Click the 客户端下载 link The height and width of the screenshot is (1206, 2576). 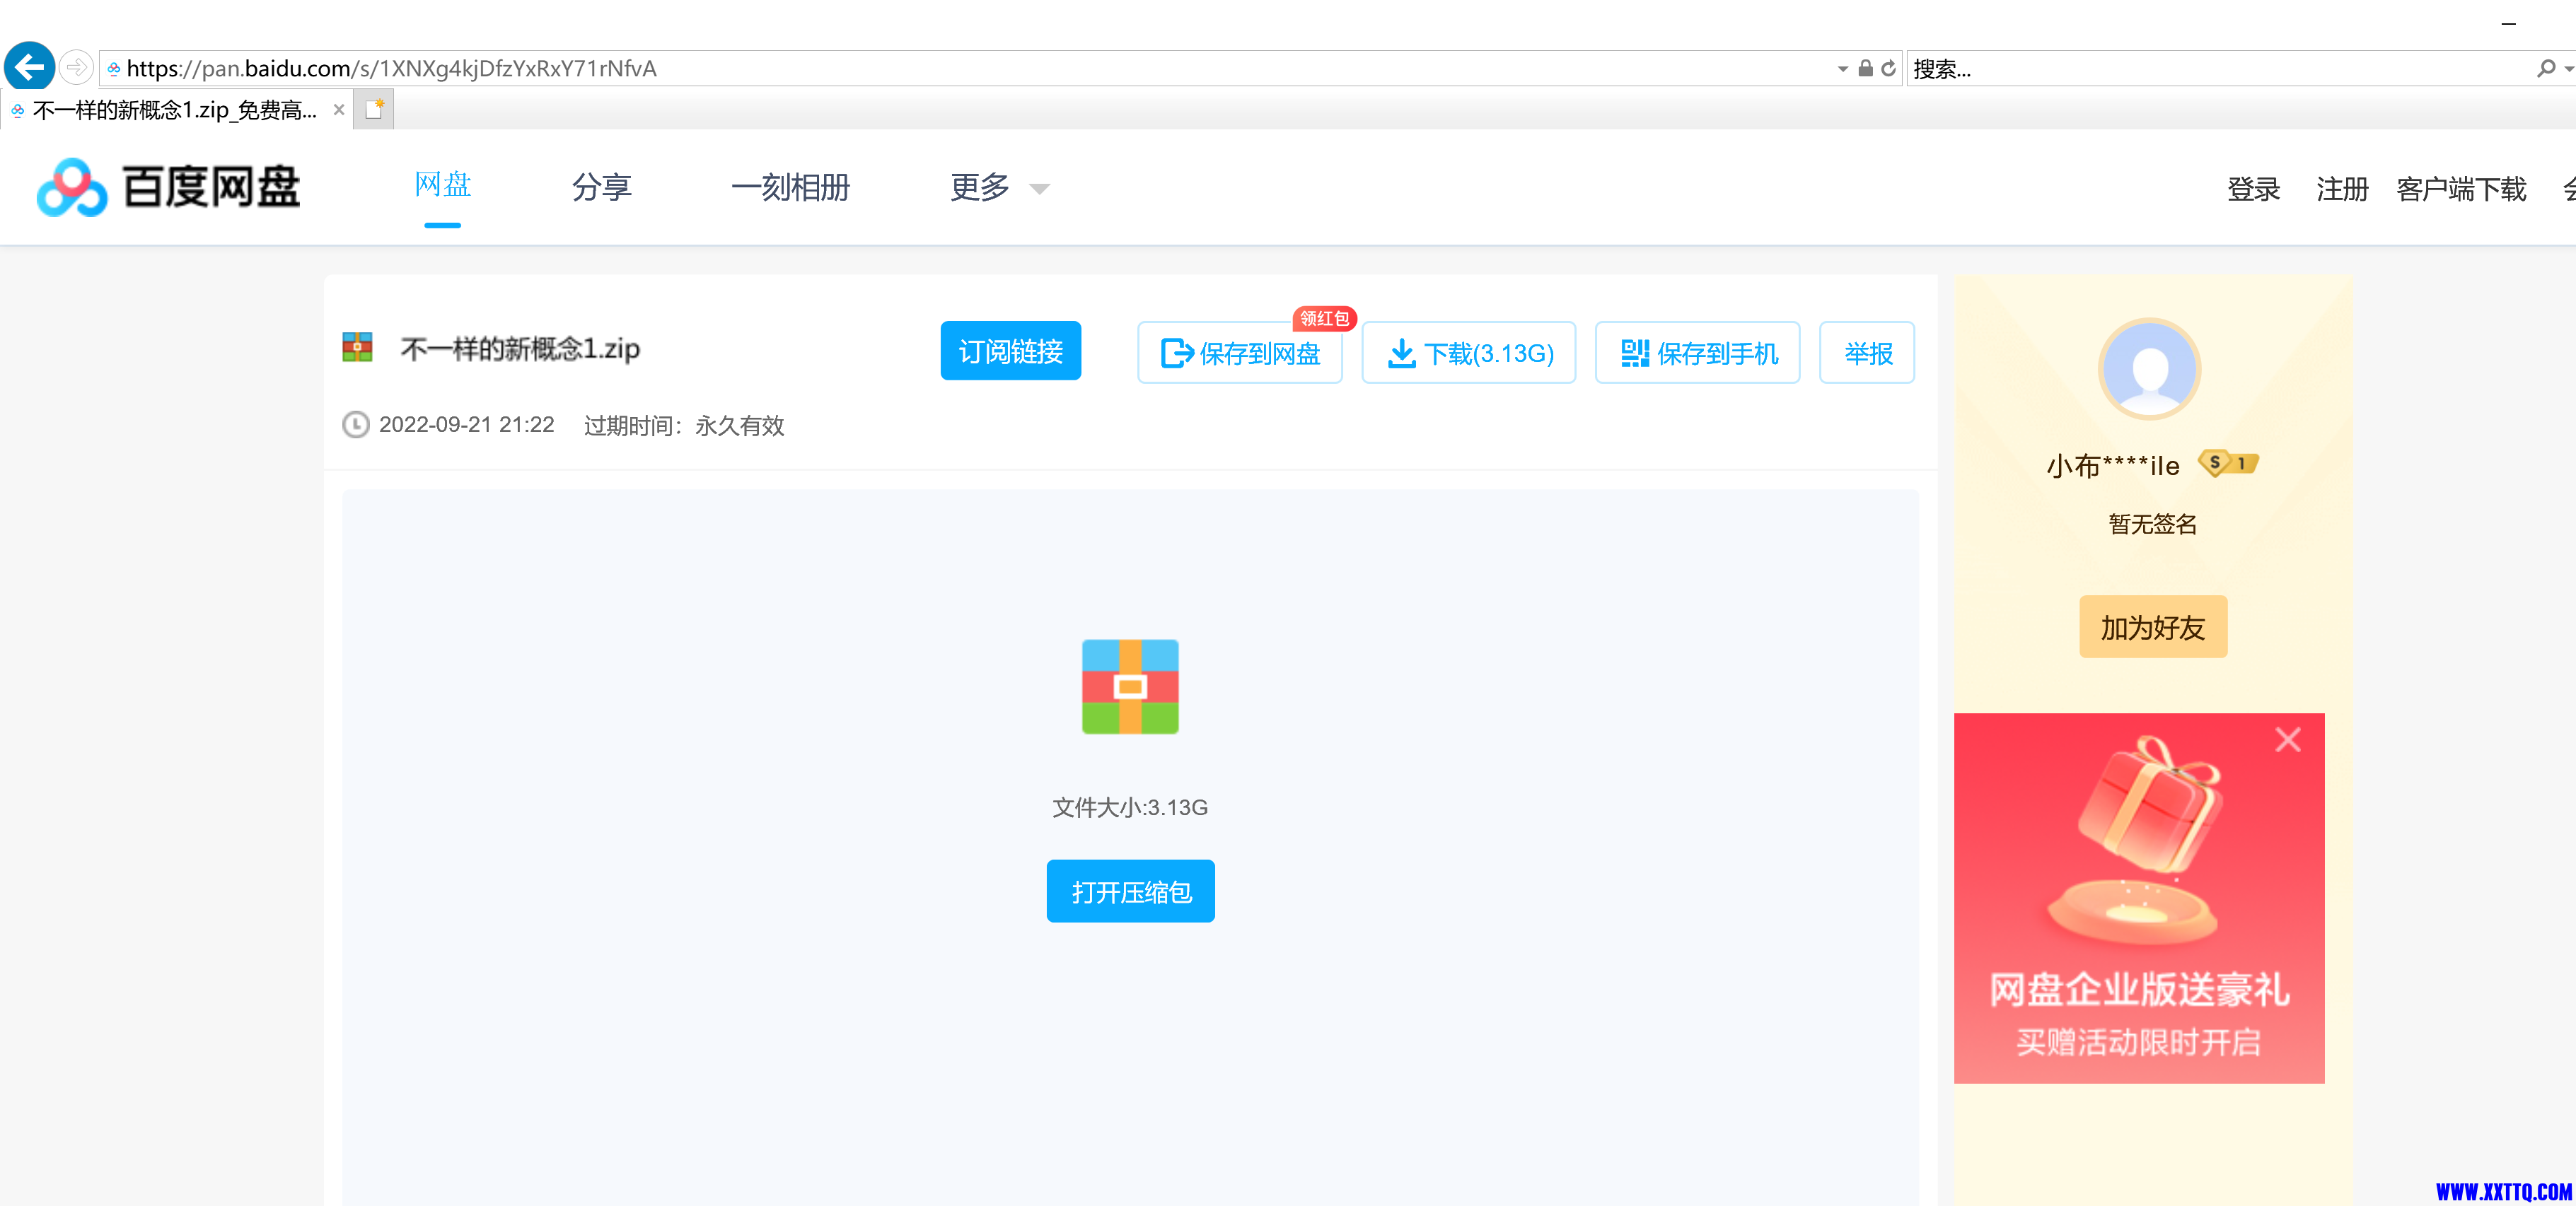pyautogui.click(x=2461, y=189)
